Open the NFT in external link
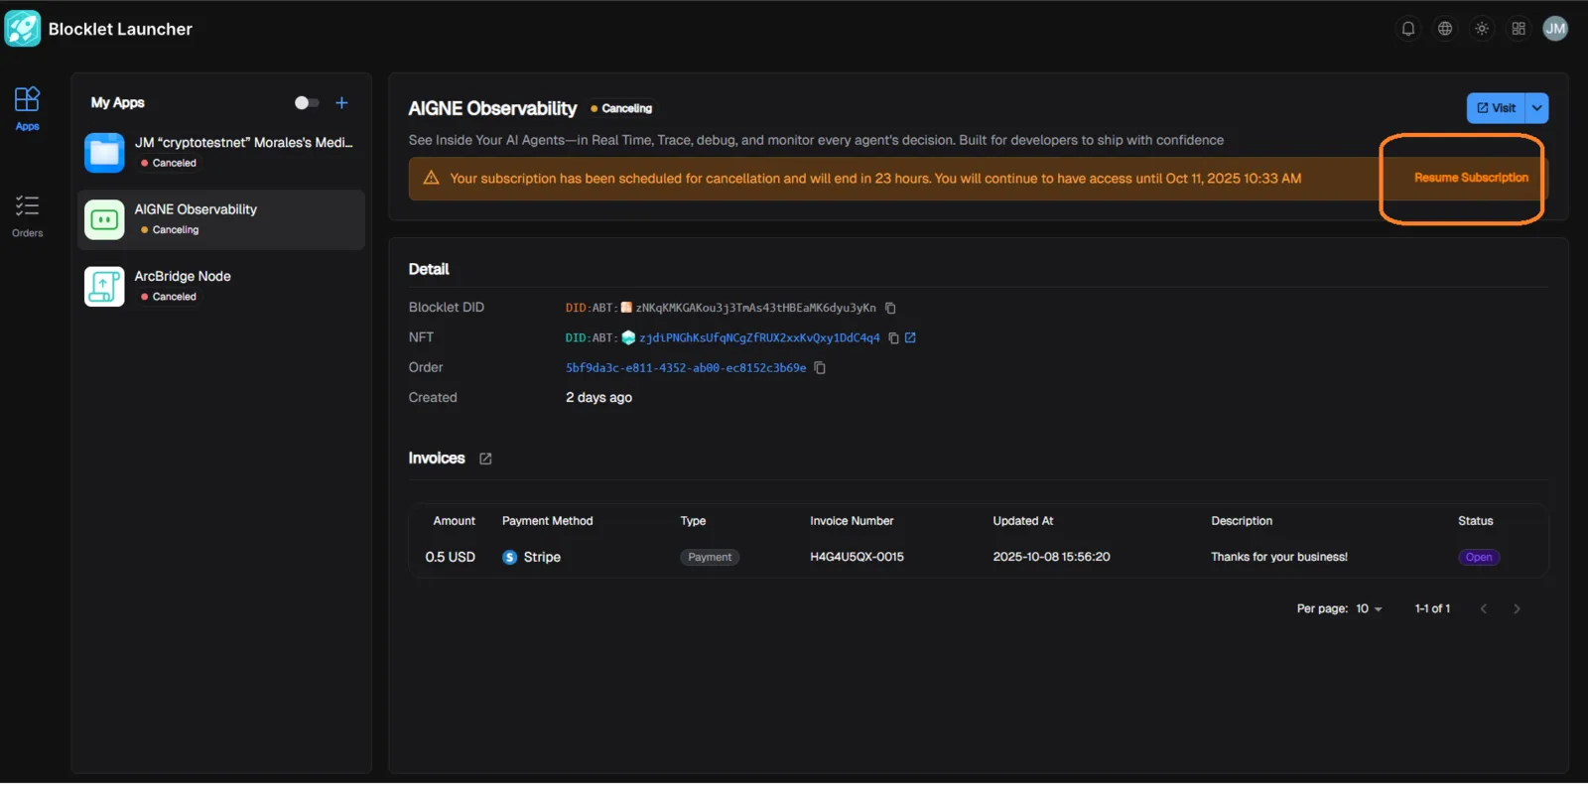The width and height of the screenshot is (1588, 793). [910, 337]
